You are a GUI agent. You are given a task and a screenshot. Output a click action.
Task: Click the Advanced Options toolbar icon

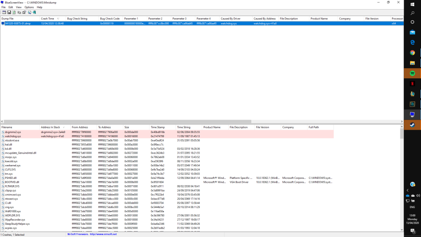click(x=4, y=12)
